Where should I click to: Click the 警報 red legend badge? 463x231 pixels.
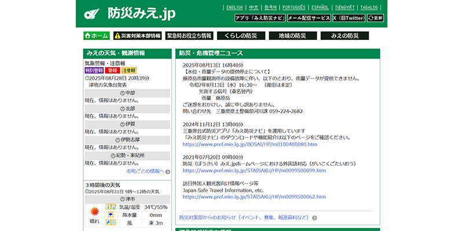[112, 70]
